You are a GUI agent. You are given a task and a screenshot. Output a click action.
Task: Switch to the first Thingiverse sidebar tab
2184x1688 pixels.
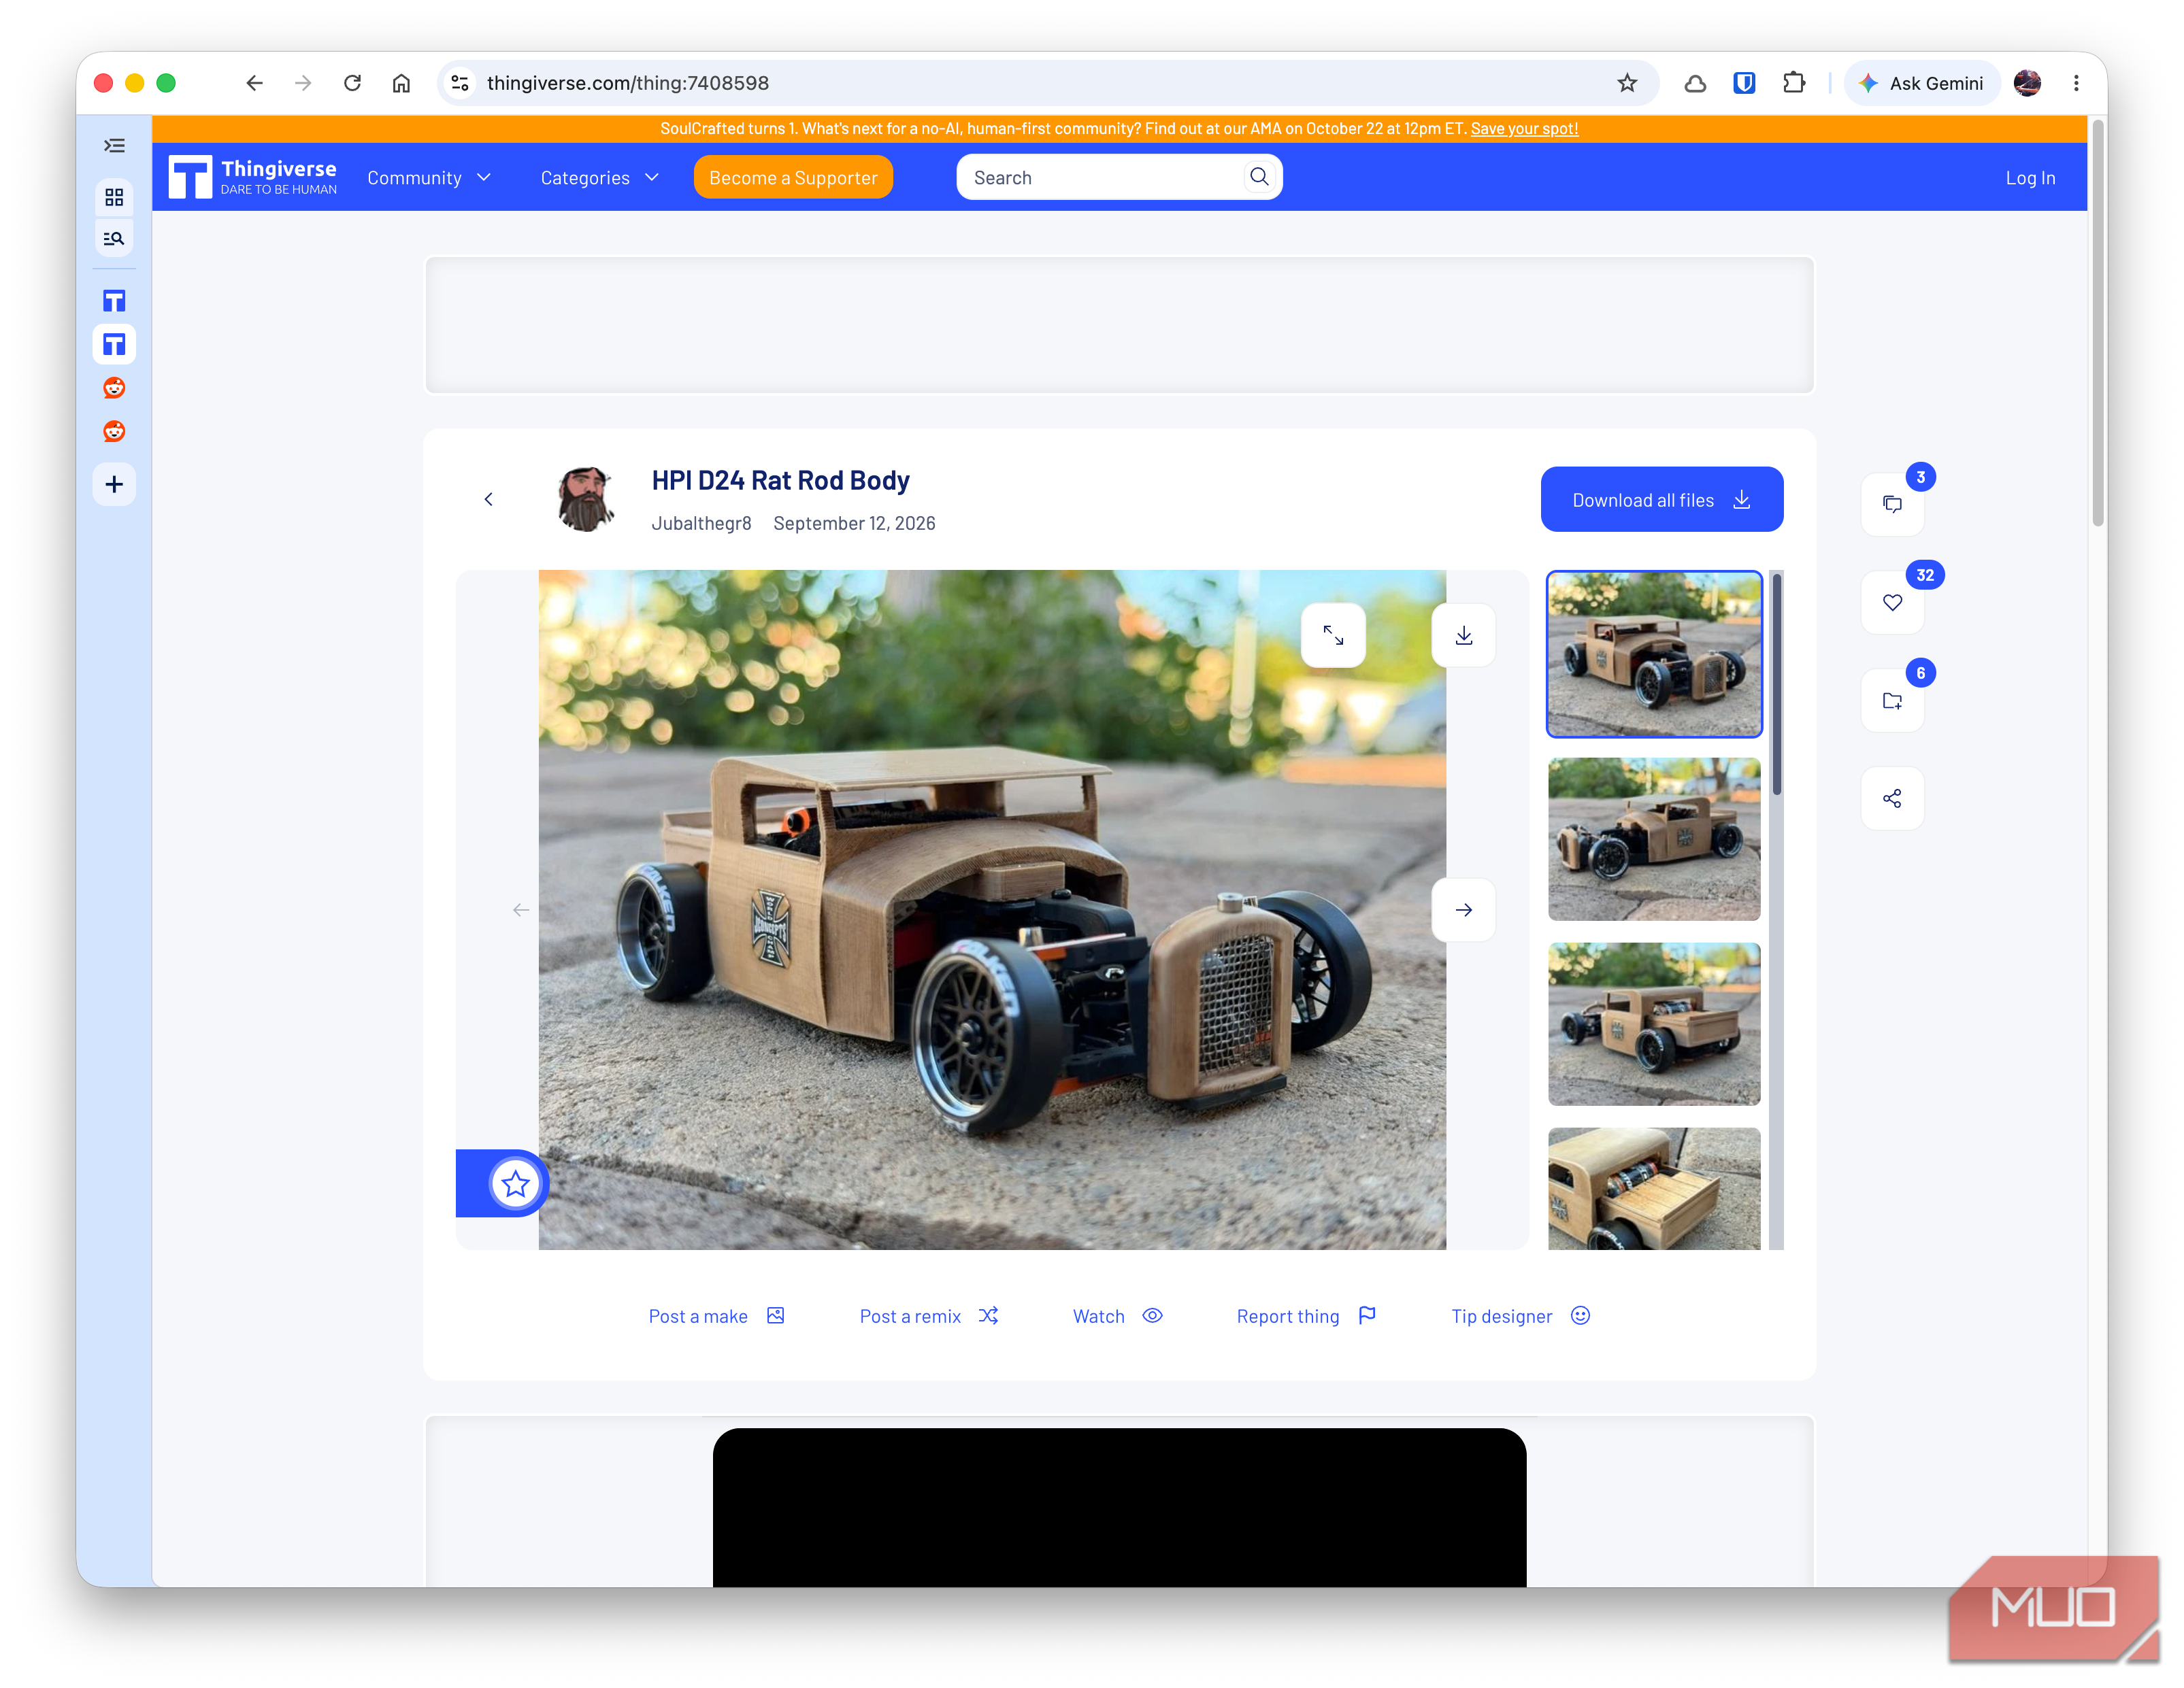[x=114, y=301]
